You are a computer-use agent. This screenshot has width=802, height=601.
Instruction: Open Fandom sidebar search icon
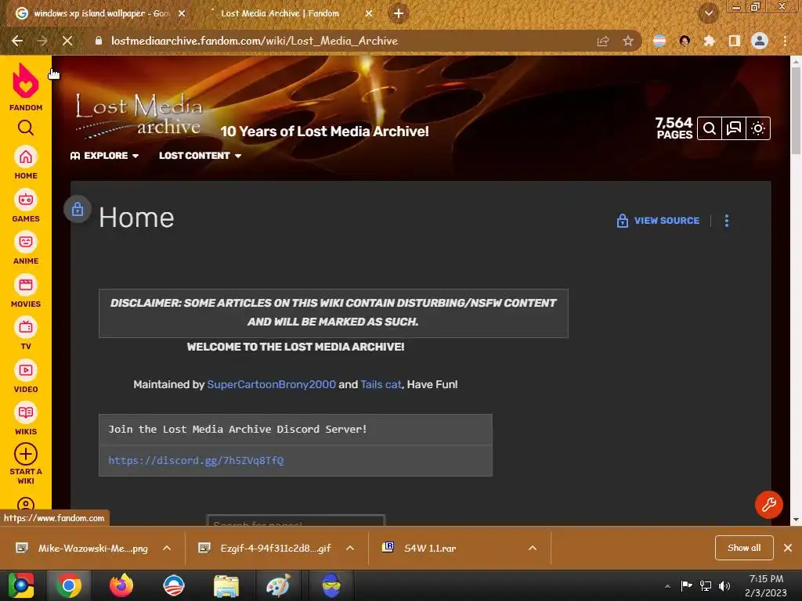pyautogui.click(x=26, y=128)
